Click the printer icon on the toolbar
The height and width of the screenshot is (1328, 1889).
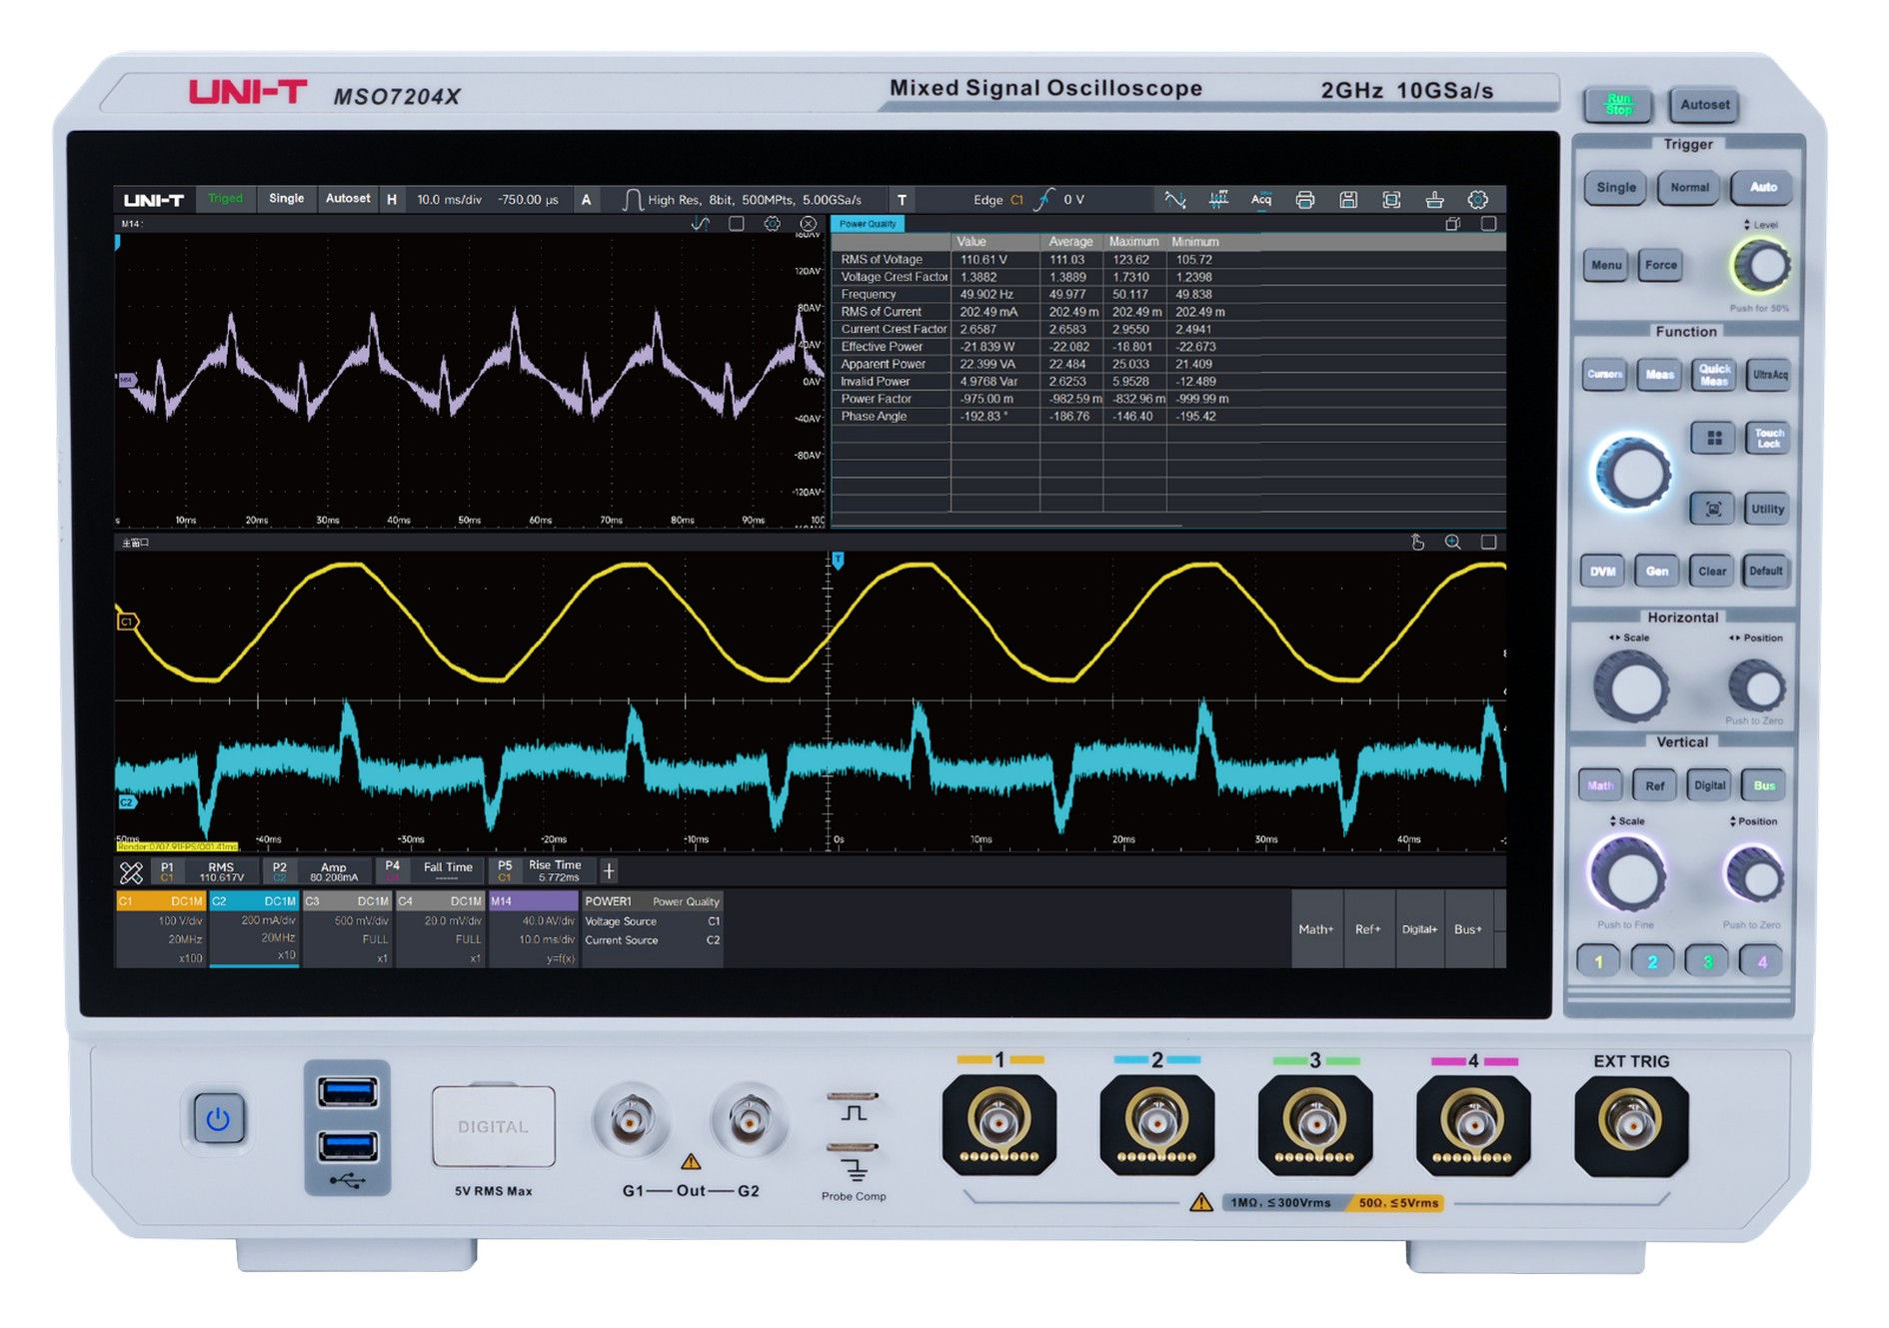point(1306,200)
